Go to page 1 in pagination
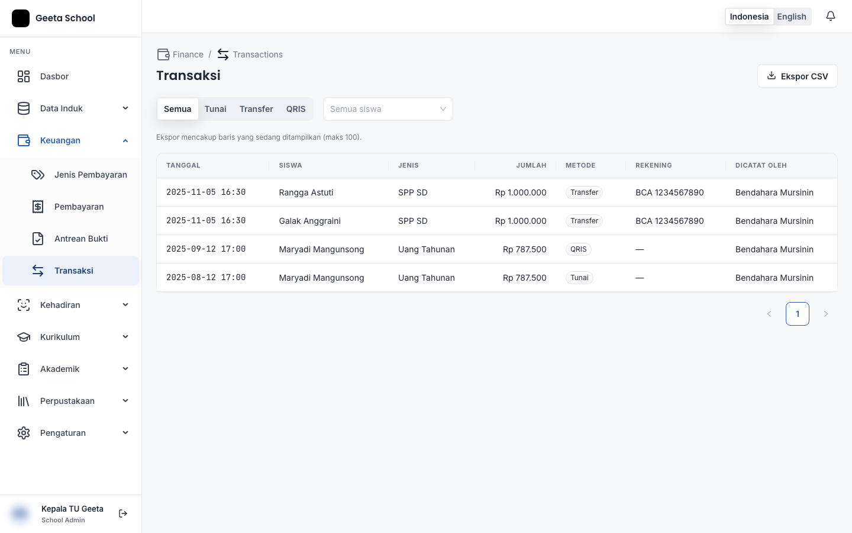Viewport: 852px width, 533px height. tap(798, 314)
